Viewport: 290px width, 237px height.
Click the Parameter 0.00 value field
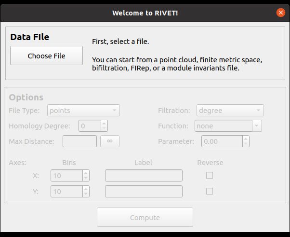222,141
